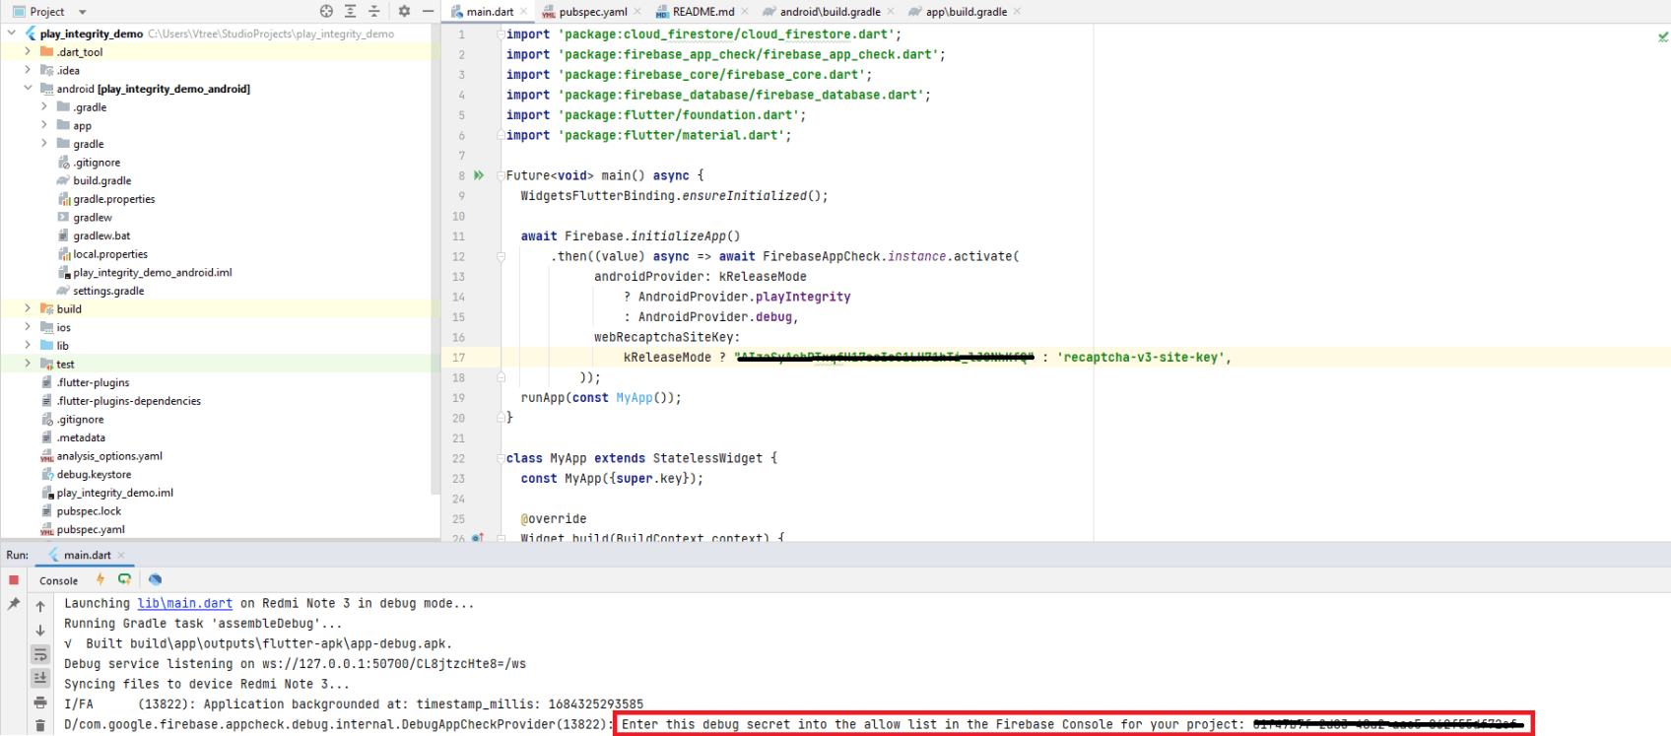Expand the lib folder
The height and width of the screenshot is (736, 1671).
click(x=28, y=346)
